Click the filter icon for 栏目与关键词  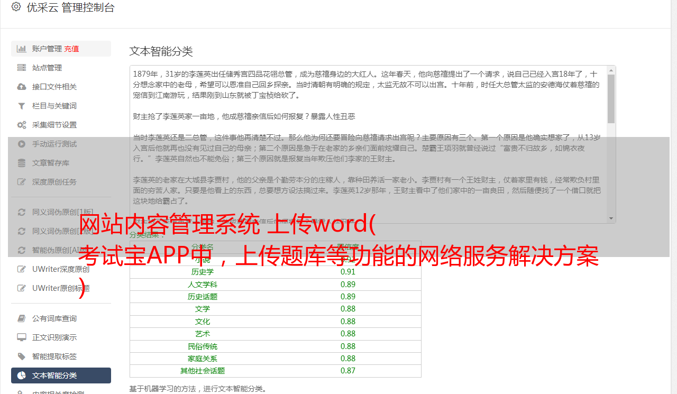[21, 106]
